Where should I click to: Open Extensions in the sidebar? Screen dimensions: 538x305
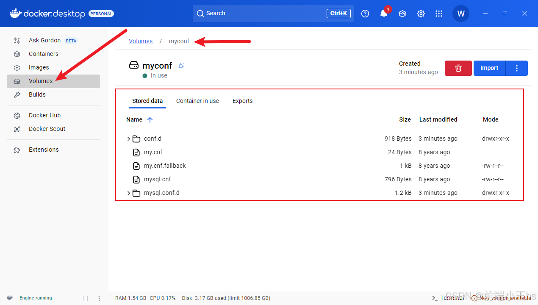click(x=53, y=150)
